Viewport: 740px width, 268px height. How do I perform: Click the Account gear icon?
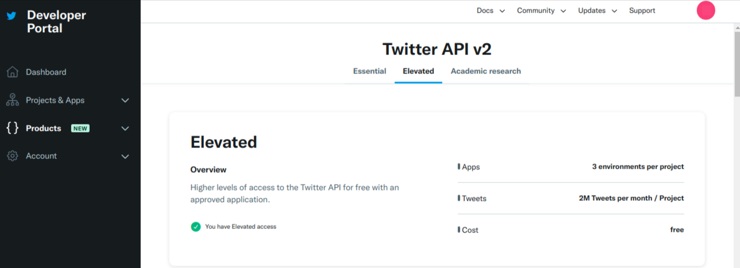tap(12, 156)
